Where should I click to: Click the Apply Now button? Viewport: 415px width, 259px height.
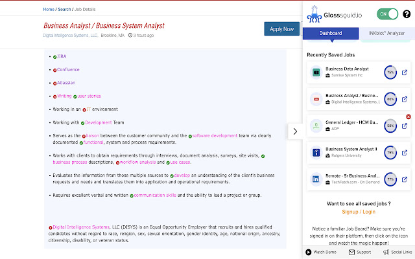281,29
